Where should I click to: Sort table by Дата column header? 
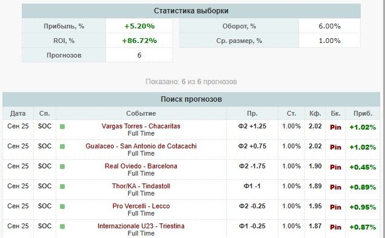coord(18,113)
